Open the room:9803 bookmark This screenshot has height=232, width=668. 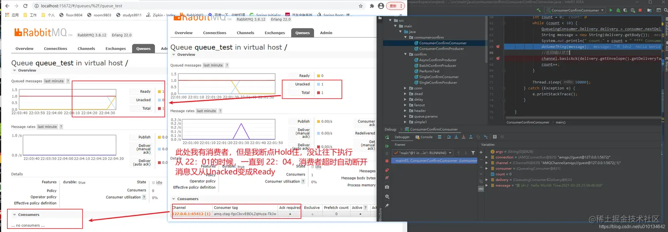tap(99, 15)
